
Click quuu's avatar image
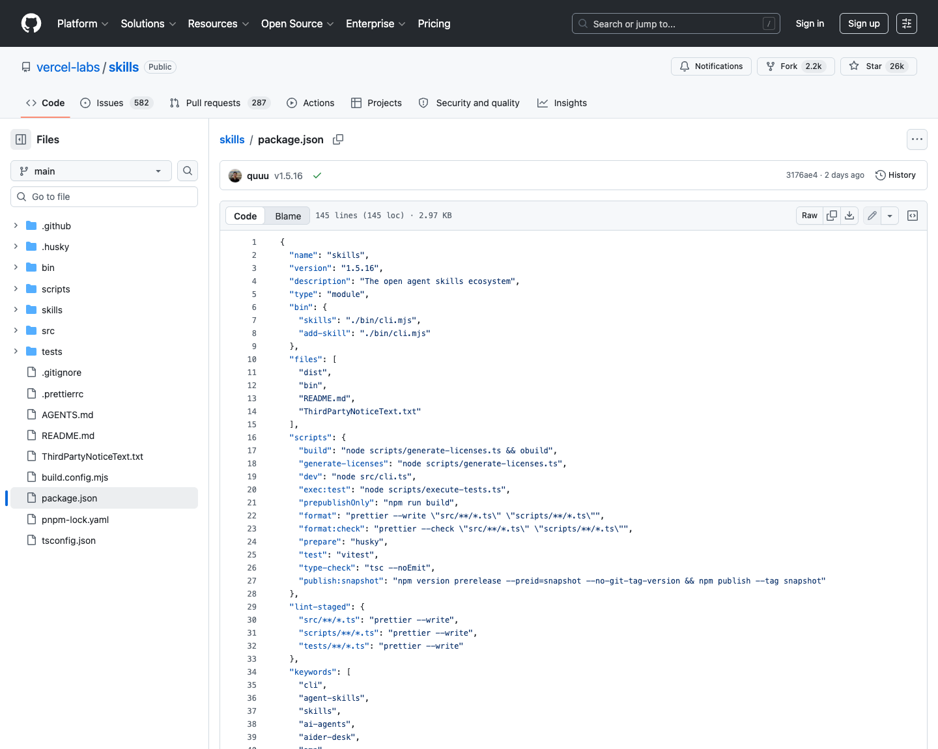[x=235, y=176]
